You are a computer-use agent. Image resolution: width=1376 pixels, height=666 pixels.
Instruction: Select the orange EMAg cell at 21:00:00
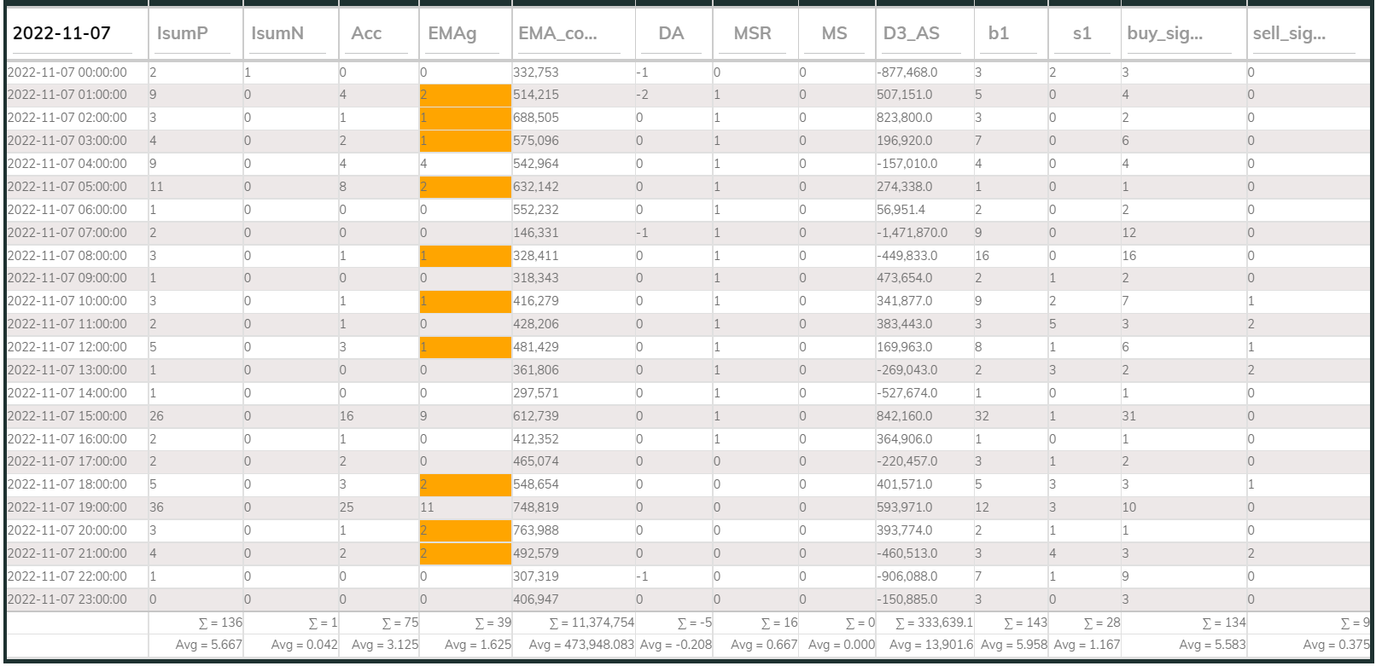tap(465, 553)
